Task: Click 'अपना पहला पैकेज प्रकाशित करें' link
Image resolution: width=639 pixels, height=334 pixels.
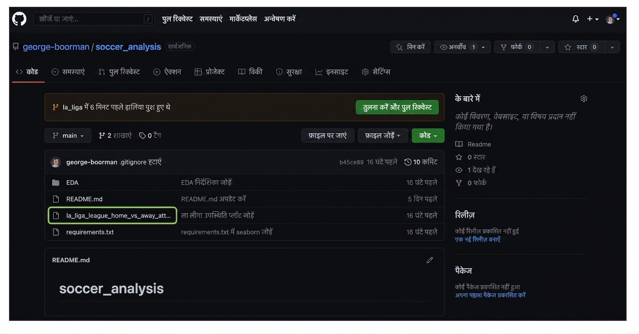Action: pyautogui.click(x=490, y=295)
